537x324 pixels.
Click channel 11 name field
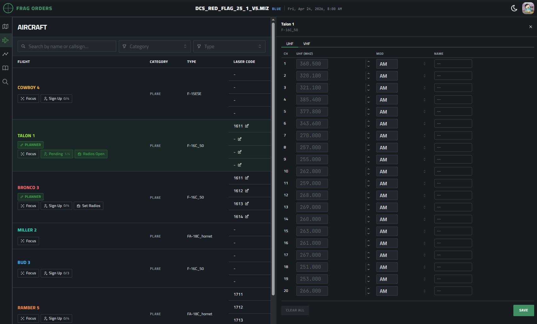[453, 183]
